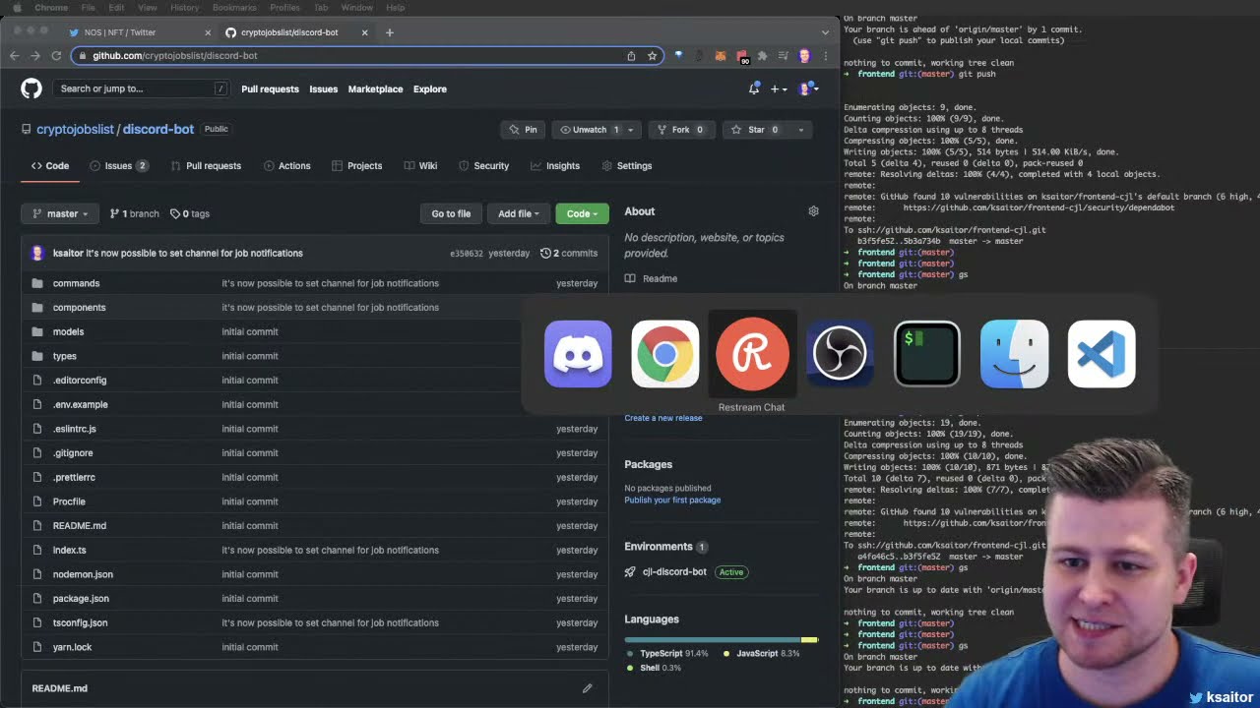Open the master branch dropdown

coord(60,213)
